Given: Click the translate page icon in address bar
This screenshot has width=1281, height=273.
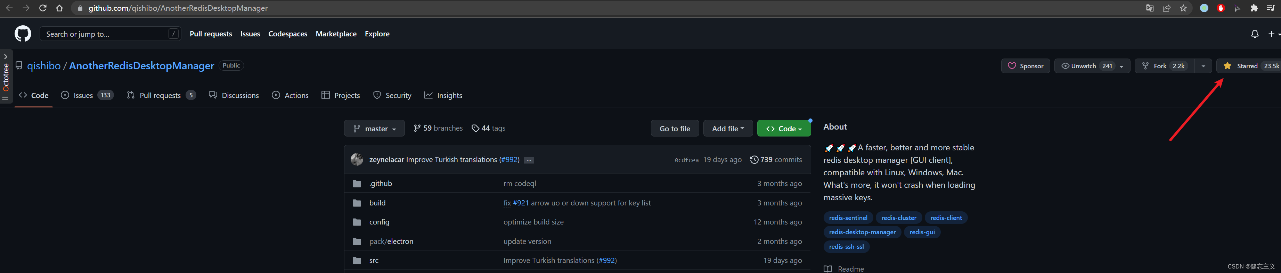Looking at the screenshot, I should [x=1150, y=8].
